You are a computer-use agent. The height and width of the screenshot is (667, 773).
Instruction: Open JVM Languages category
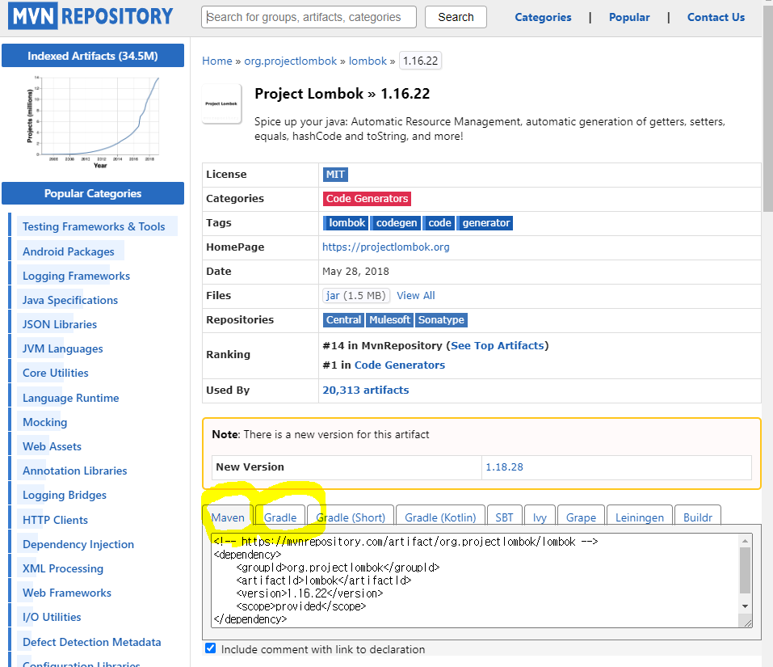63,348
